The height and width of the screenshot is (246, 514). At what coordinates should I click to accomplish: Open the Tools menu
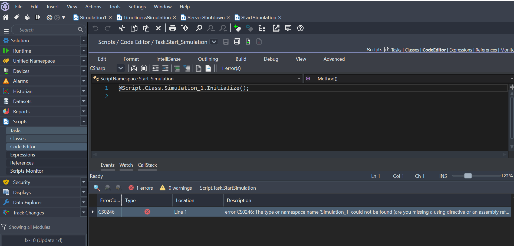point(115,6)
